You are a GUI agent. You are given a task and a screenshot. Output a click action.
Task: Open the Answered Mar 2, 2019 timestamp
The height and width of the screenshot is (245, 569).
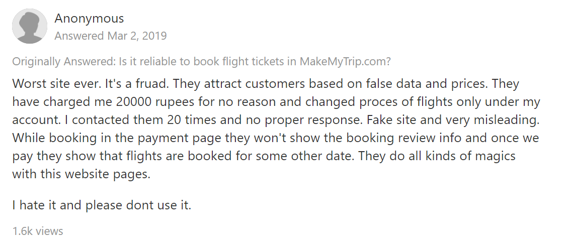coord(111,36)
